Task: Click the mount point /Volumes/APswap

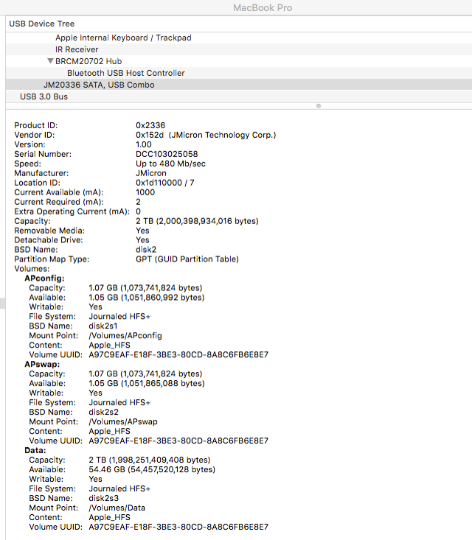Action: tap(123, 421)
